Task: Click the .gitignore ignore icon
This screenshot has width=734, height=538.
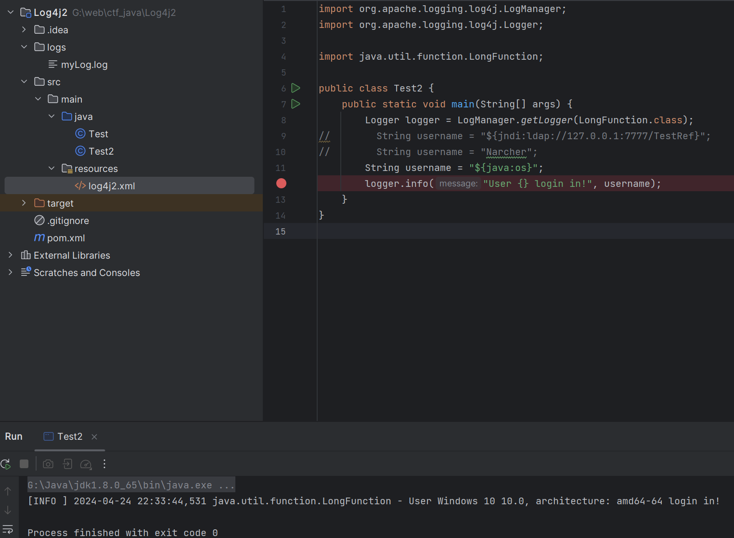Action: click(39, 220)
